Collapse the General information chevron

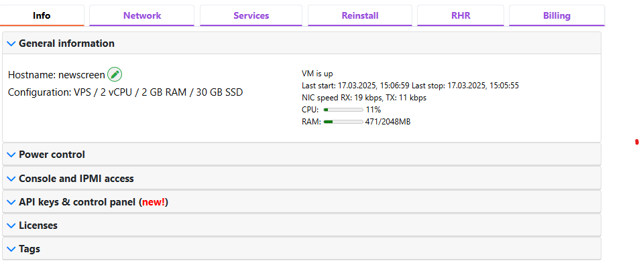[11, 43]
